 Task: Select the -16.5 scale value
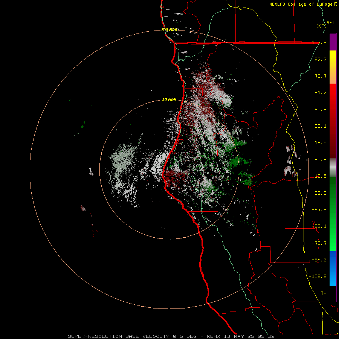coord(319,176)
